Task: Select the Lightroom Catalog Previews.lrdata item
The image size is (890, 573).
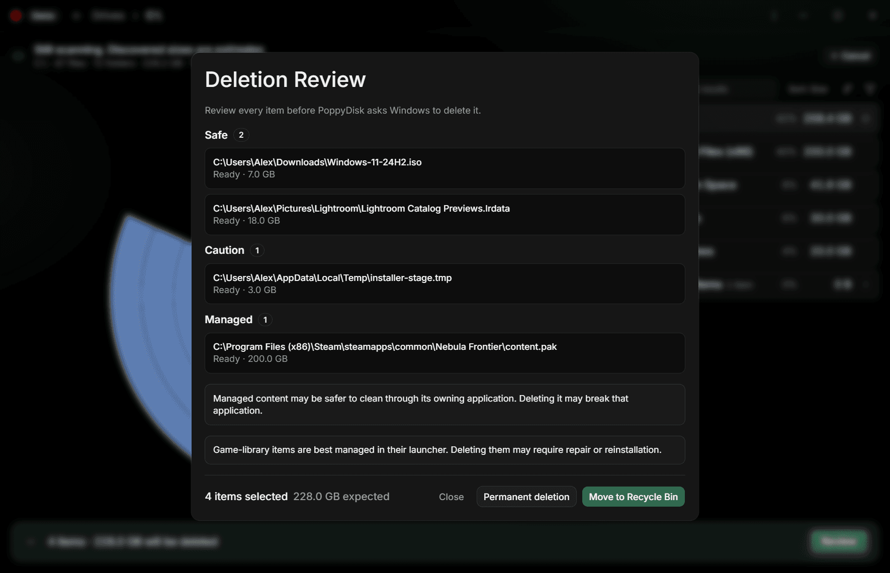Action: coord(444,215)
